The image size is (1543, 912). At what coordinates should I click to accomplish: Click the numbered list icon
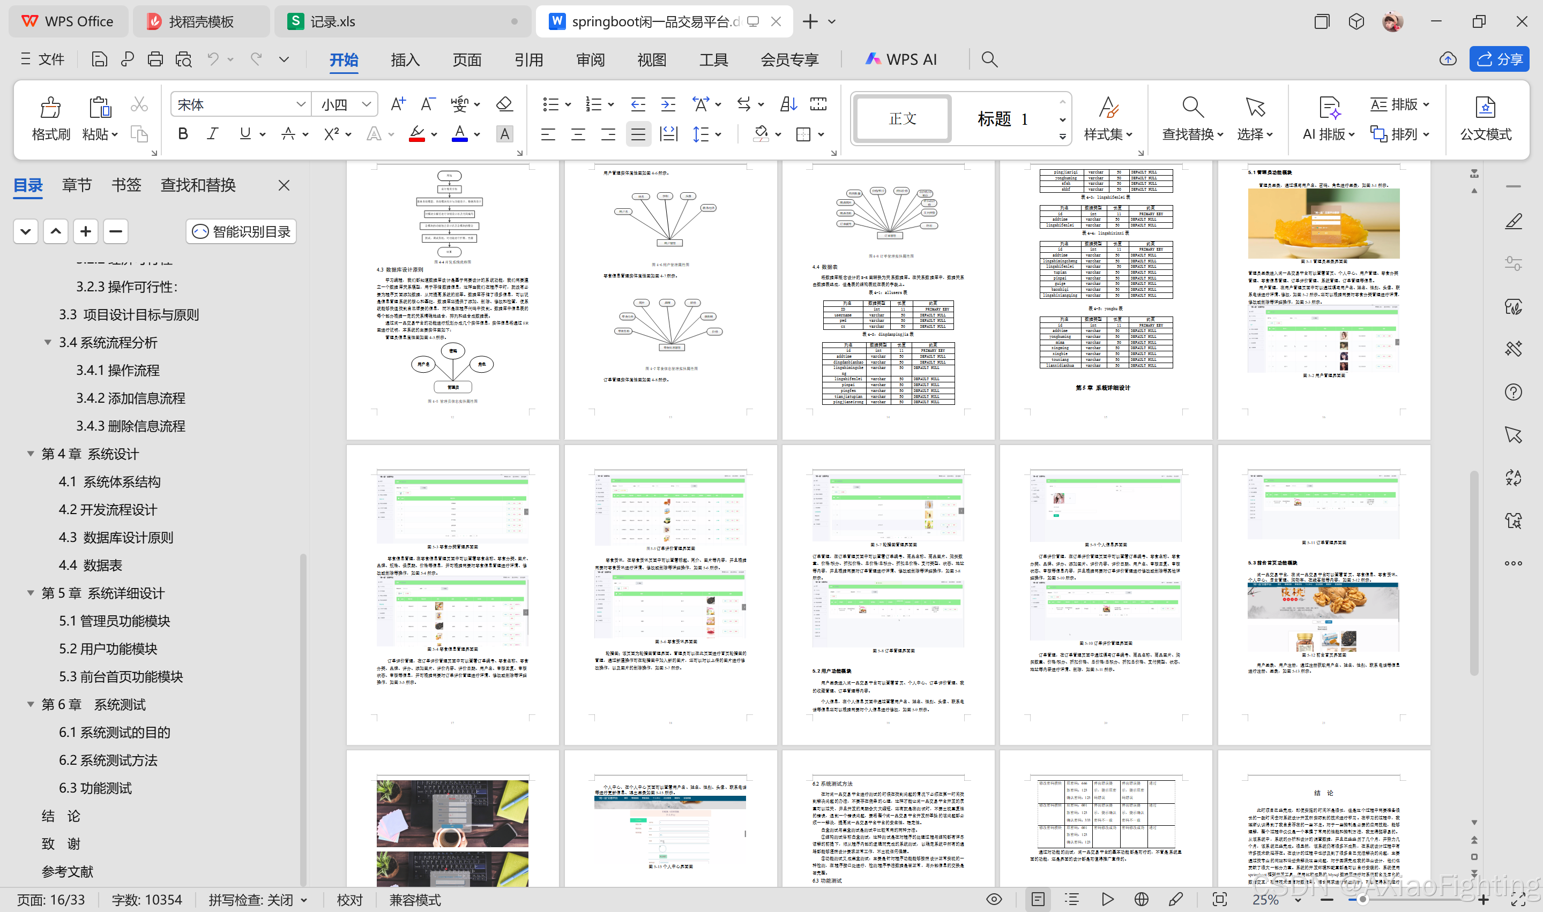click(593, 104)
